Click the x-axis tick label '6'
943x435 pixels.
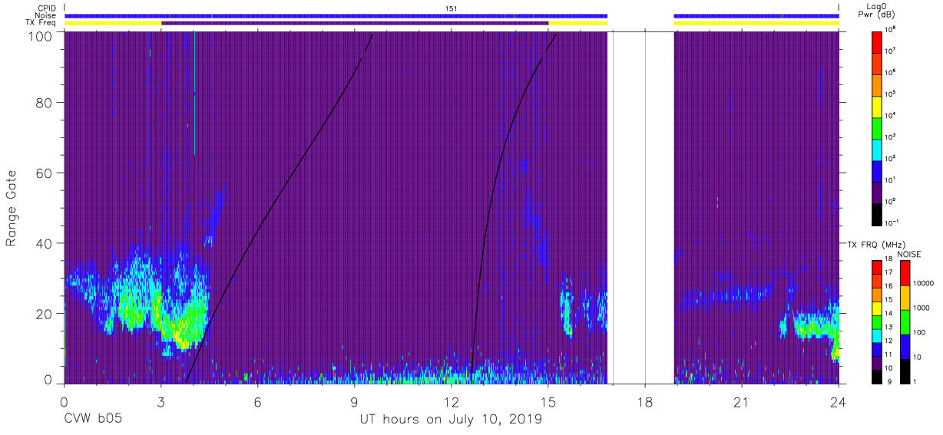click(258, 402)
